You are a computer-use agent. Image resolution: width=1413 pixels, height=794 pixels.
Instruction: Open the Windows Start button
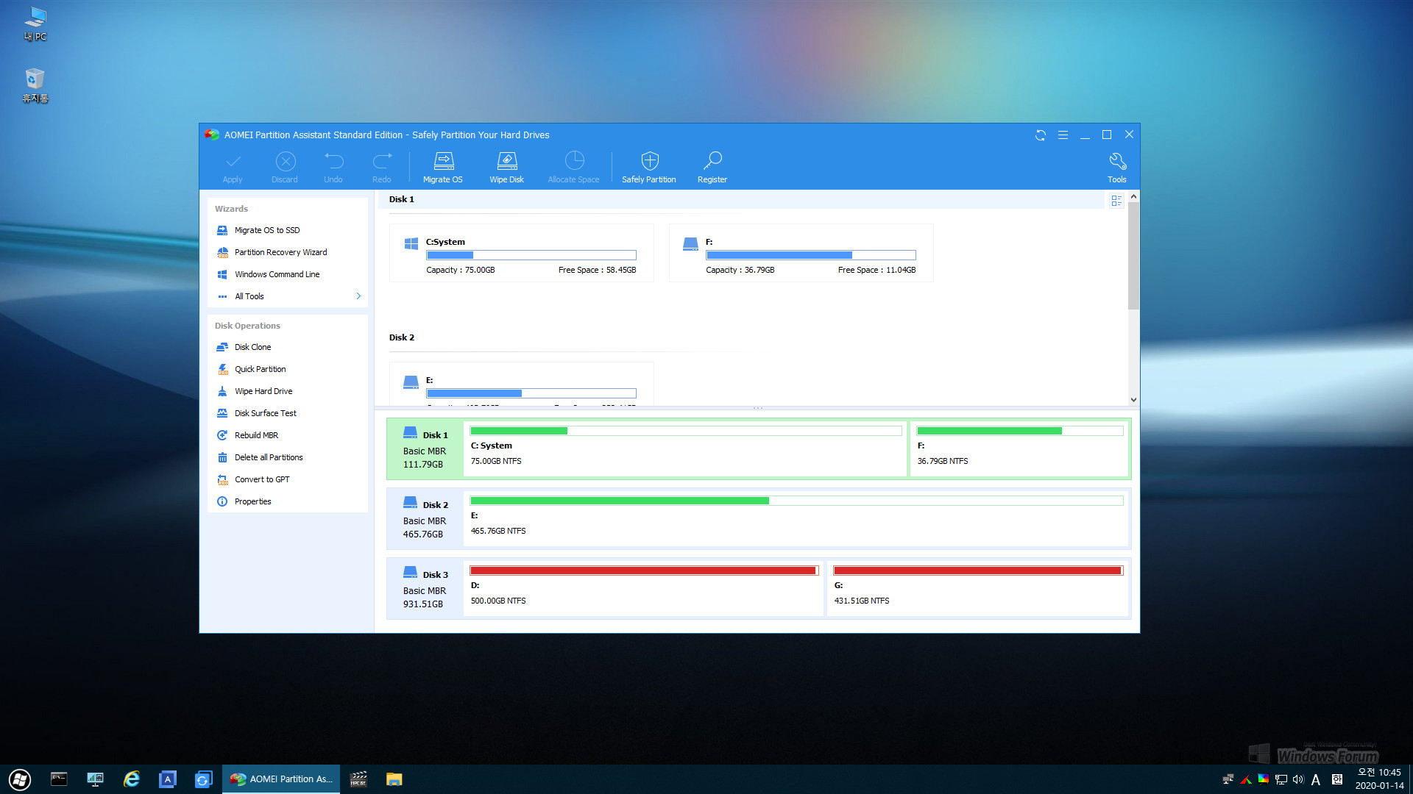[x=20, y=779]
